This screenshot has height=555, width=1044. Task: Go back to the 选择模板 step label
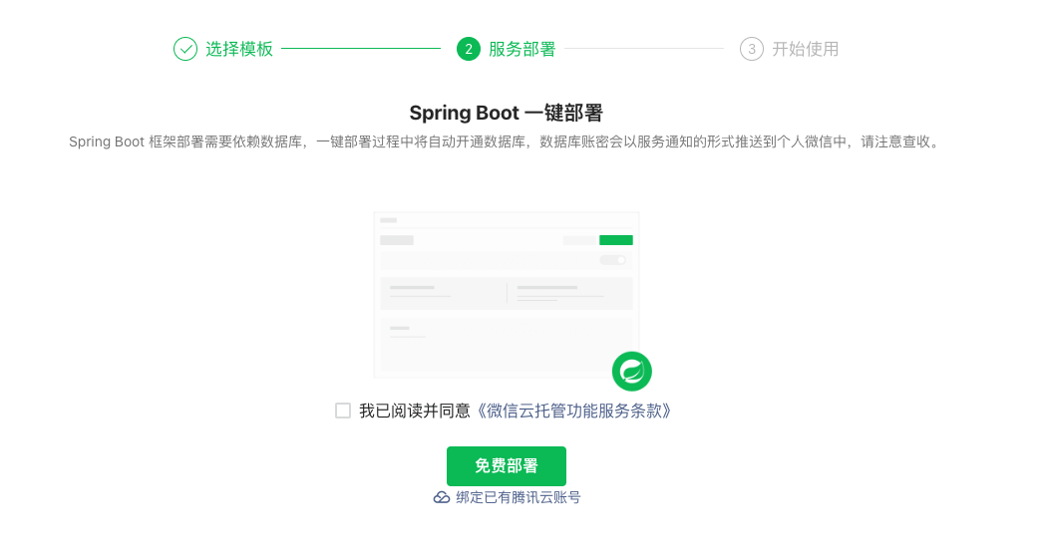click(239, 49)
